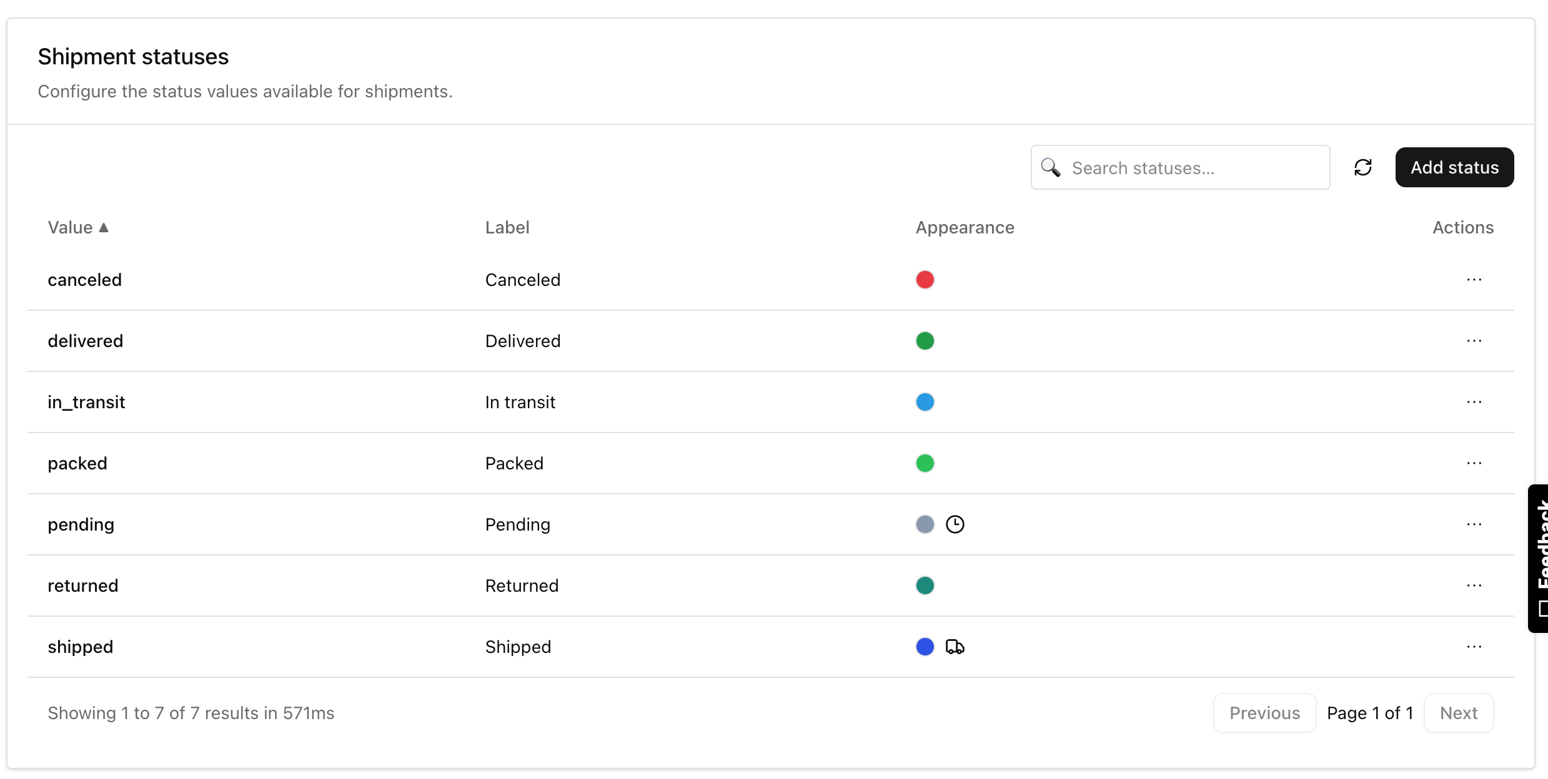Click the Returned label cell
The height and width of the screenshot is (779, 1548).
522,585
